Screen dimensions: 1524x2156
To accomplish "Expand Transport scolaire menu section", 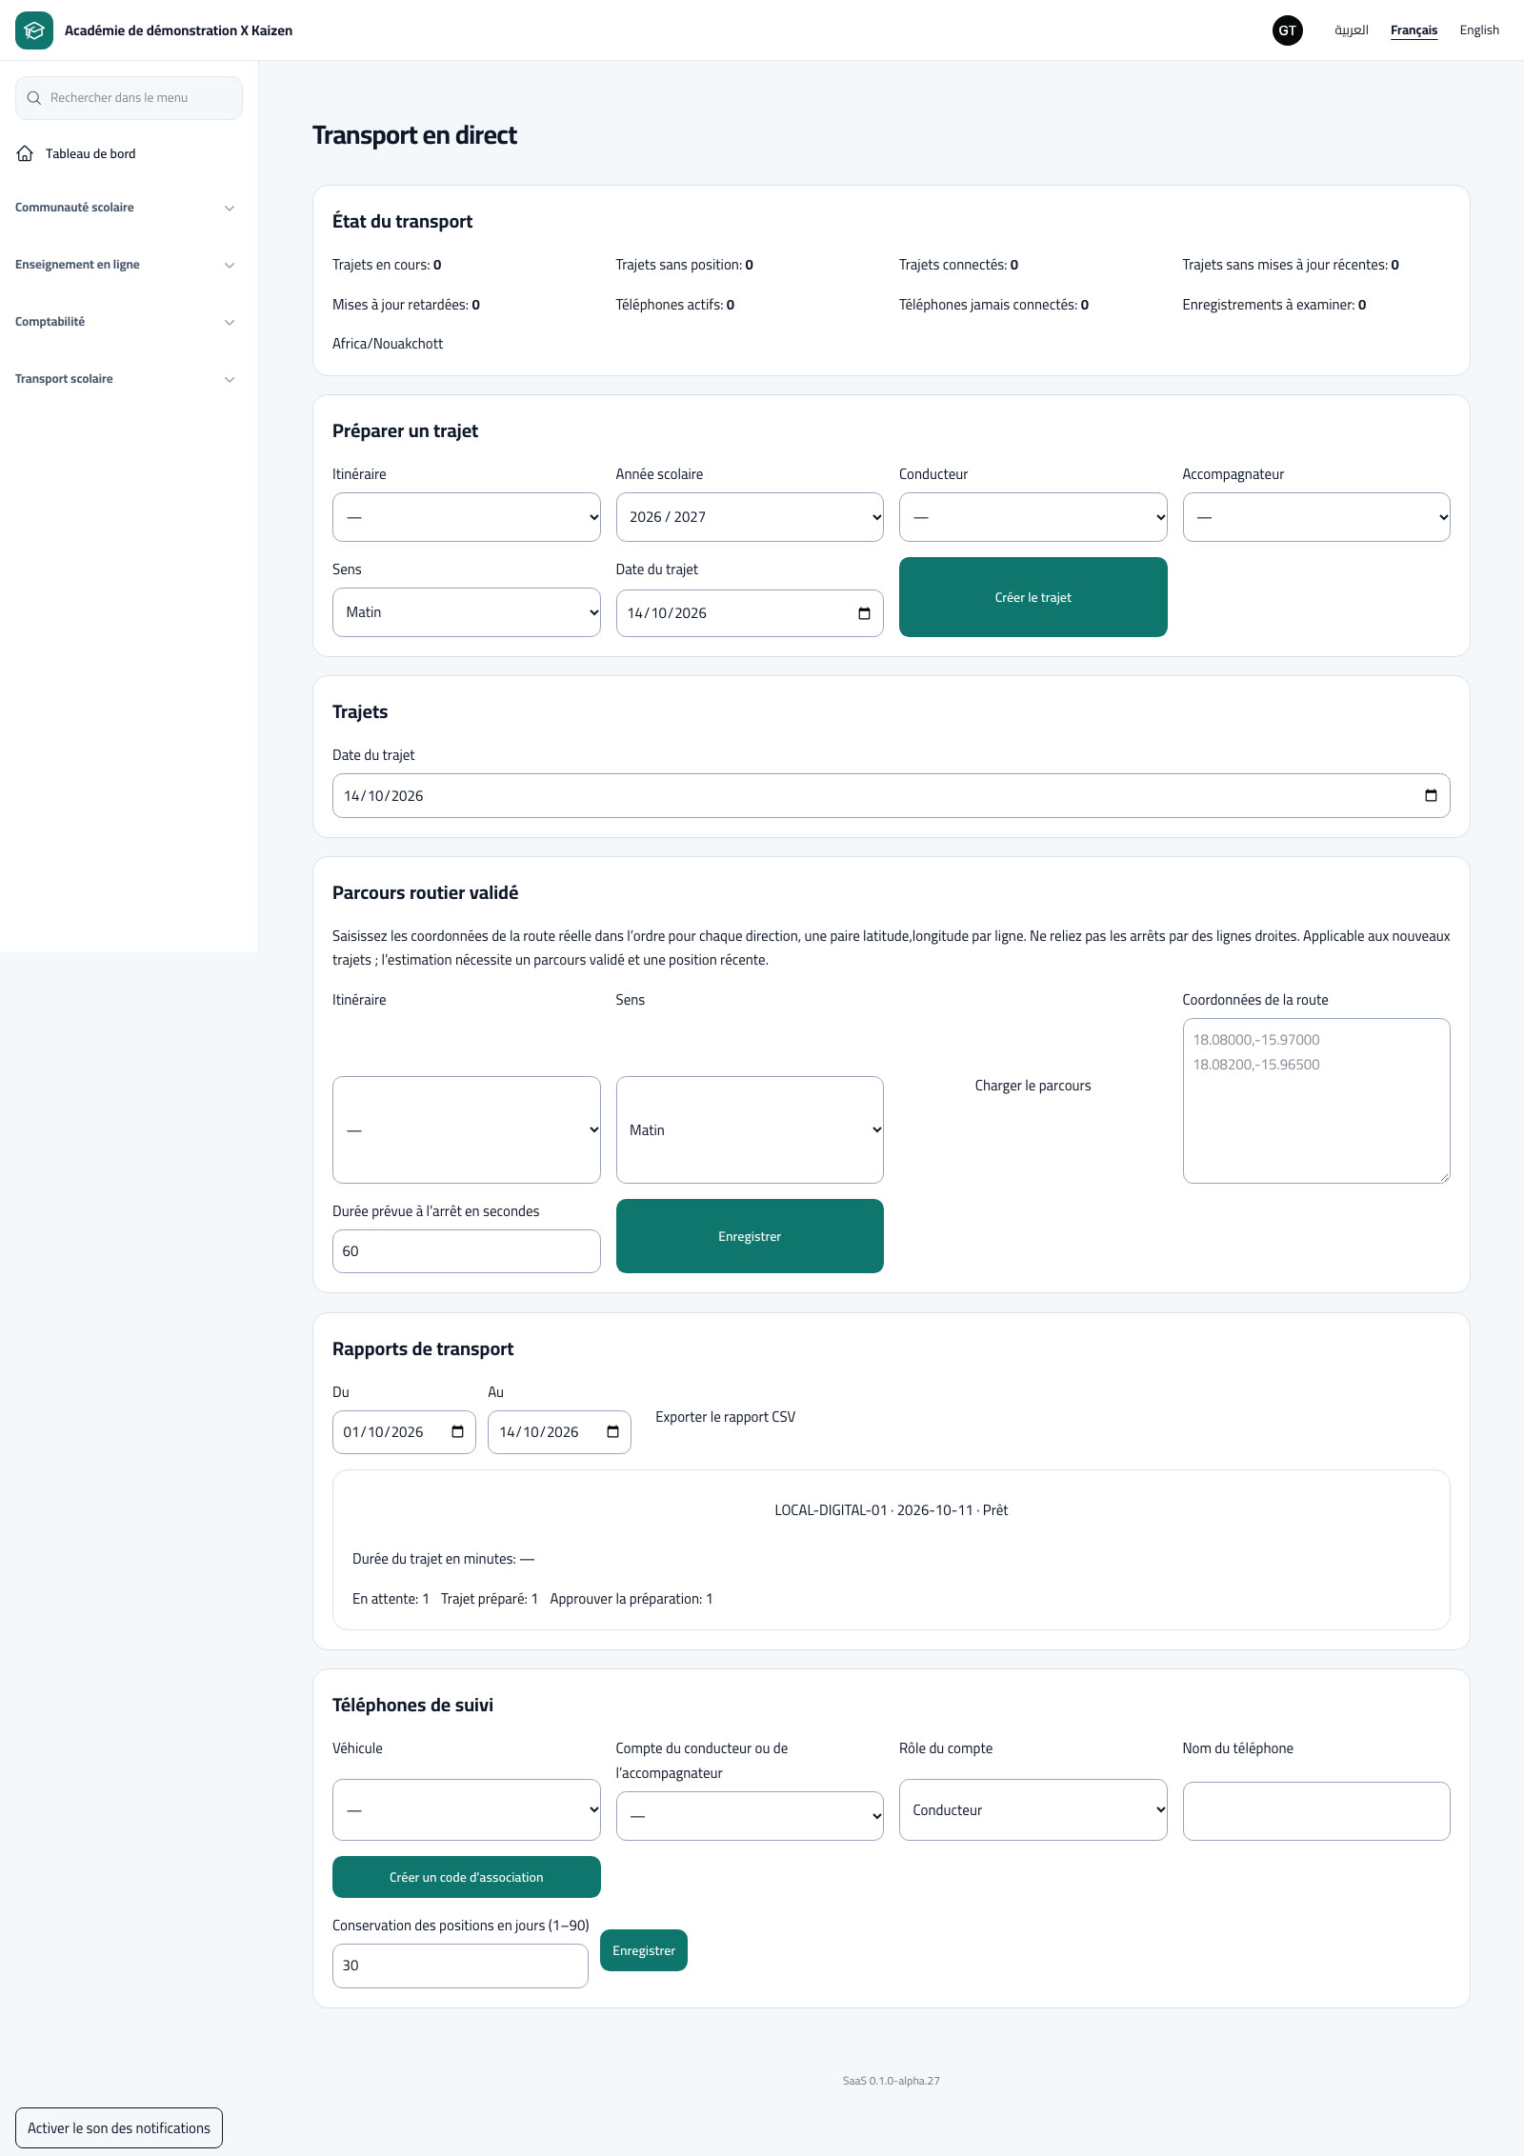I will click(x=125, y=379).
